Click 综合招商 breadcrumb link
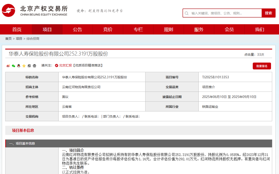 point(33,39)
